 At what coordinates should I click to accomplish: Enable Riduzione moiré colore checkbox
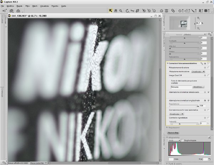coord(208,68)
